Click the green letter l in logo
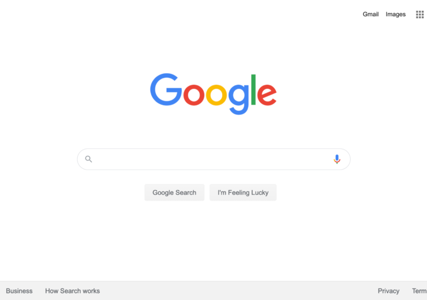The height and width of the screenshot is (300, 427). (x=253, y=89)
